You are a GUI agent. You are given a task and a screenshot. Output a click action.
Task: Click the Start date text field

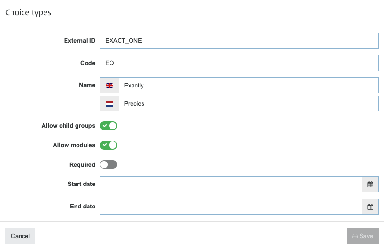(231, 184)
